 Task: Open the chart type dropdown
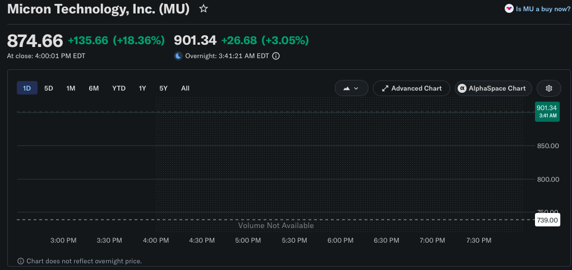(351, 88)
